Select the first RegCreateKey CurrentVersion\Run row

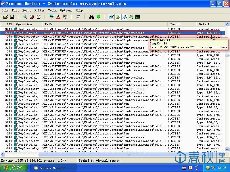point(113,29)
